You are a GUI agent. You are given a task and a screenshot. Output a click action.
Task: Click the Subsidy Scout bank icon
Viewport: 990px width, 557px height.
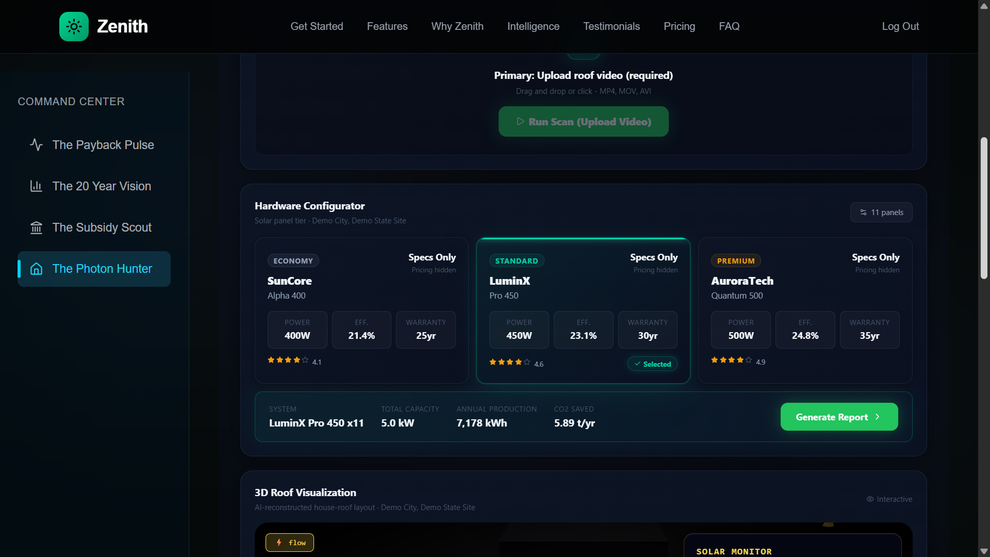(x=36, y=227)
